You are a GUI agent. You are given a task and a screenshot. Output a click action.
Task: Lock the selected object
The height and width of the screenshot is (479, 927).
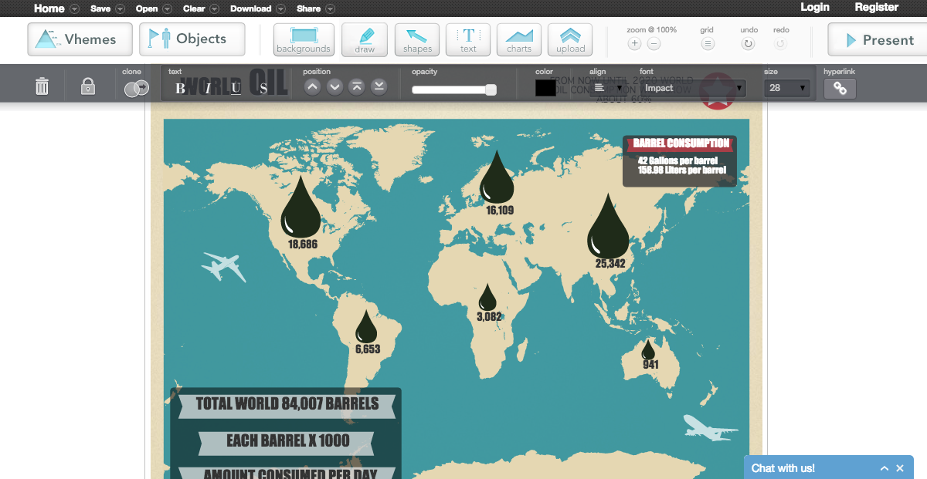click(88, 86)
